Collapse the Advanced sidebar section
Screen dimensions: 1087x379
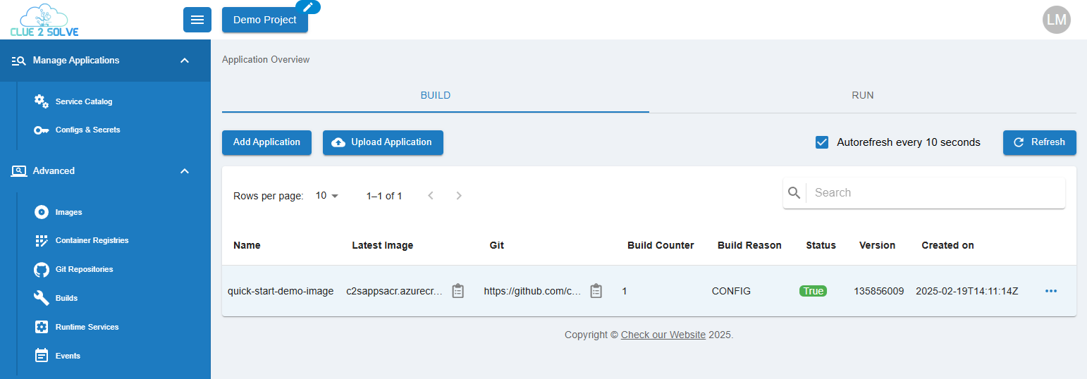185,171
